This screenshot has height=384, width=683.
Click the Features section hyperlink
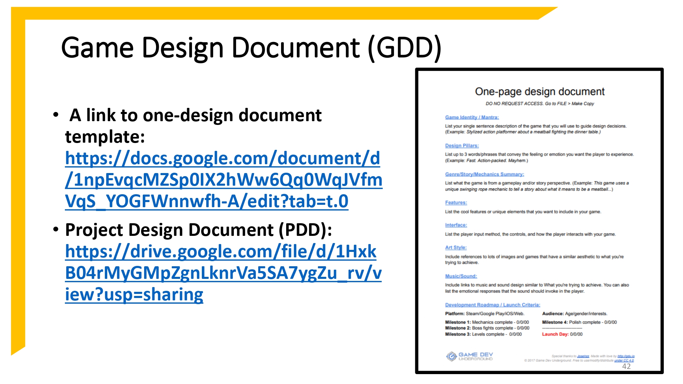[x=456, y=202]
